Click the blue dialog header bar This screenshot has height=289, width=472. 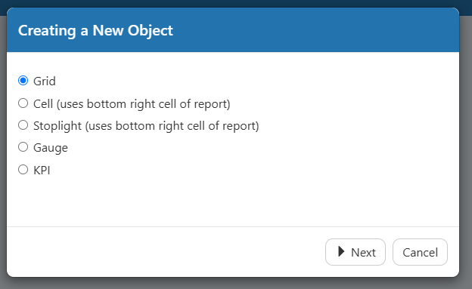233,29
